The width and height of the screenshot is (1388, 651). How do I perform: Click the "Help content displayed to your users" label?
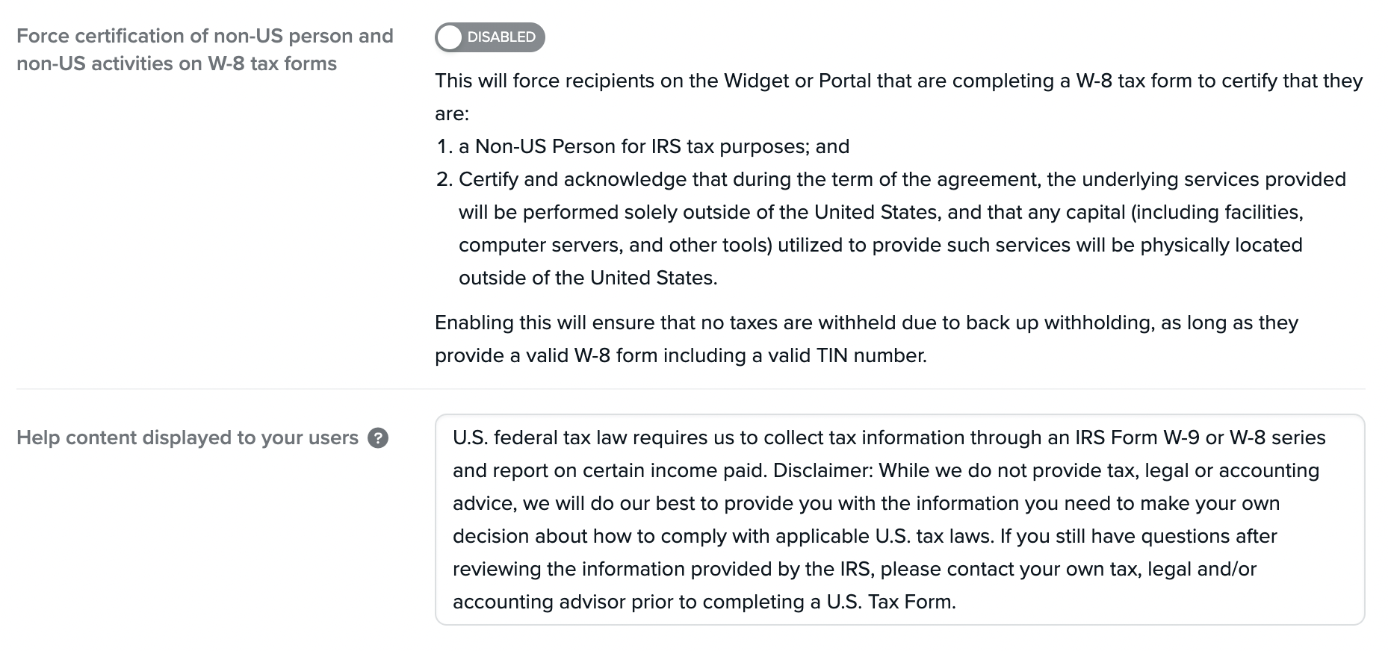click(188, 438)
